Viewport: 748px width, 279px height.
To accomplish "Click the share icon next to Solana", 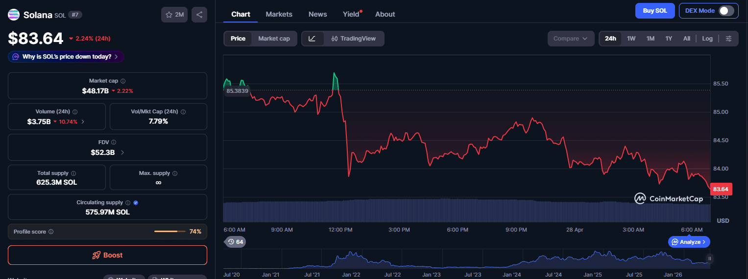I will [199, 15].
